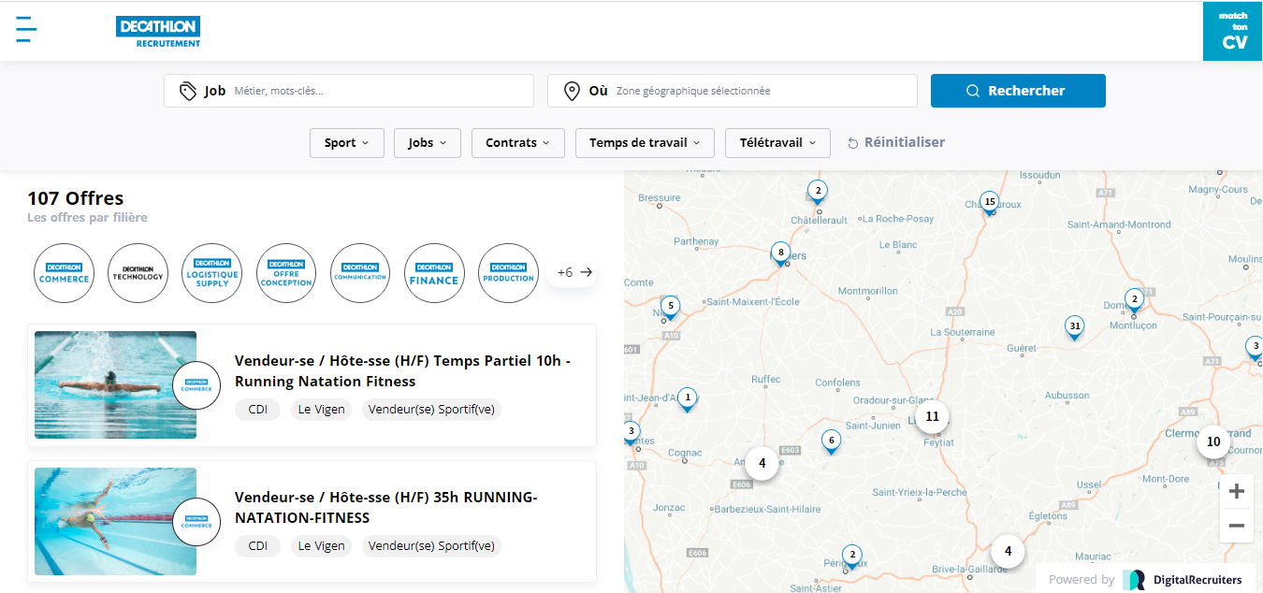Open the hamburger menu

(x=26, y=29)
